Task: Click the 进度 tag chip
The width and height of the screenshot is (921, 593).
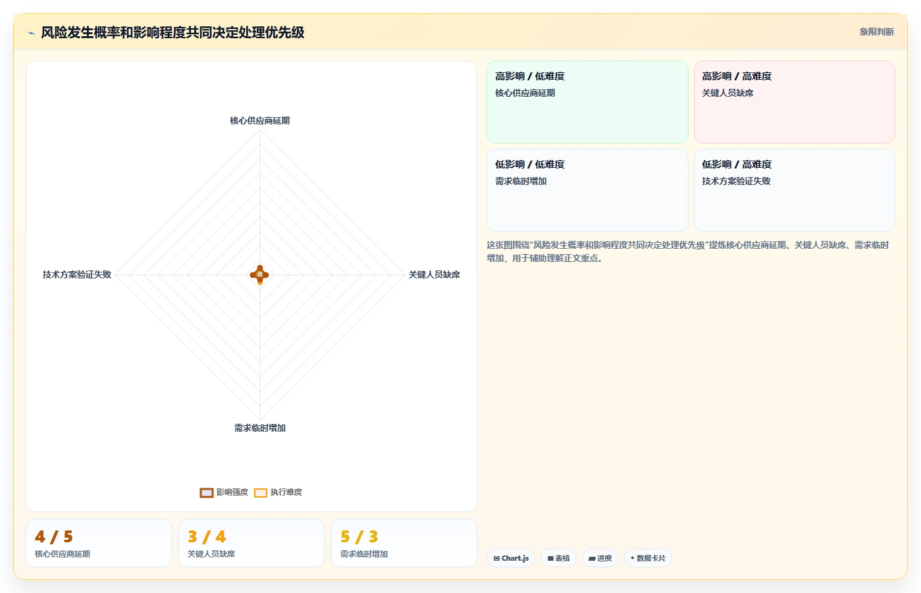Action: click(x=600, y=558)
